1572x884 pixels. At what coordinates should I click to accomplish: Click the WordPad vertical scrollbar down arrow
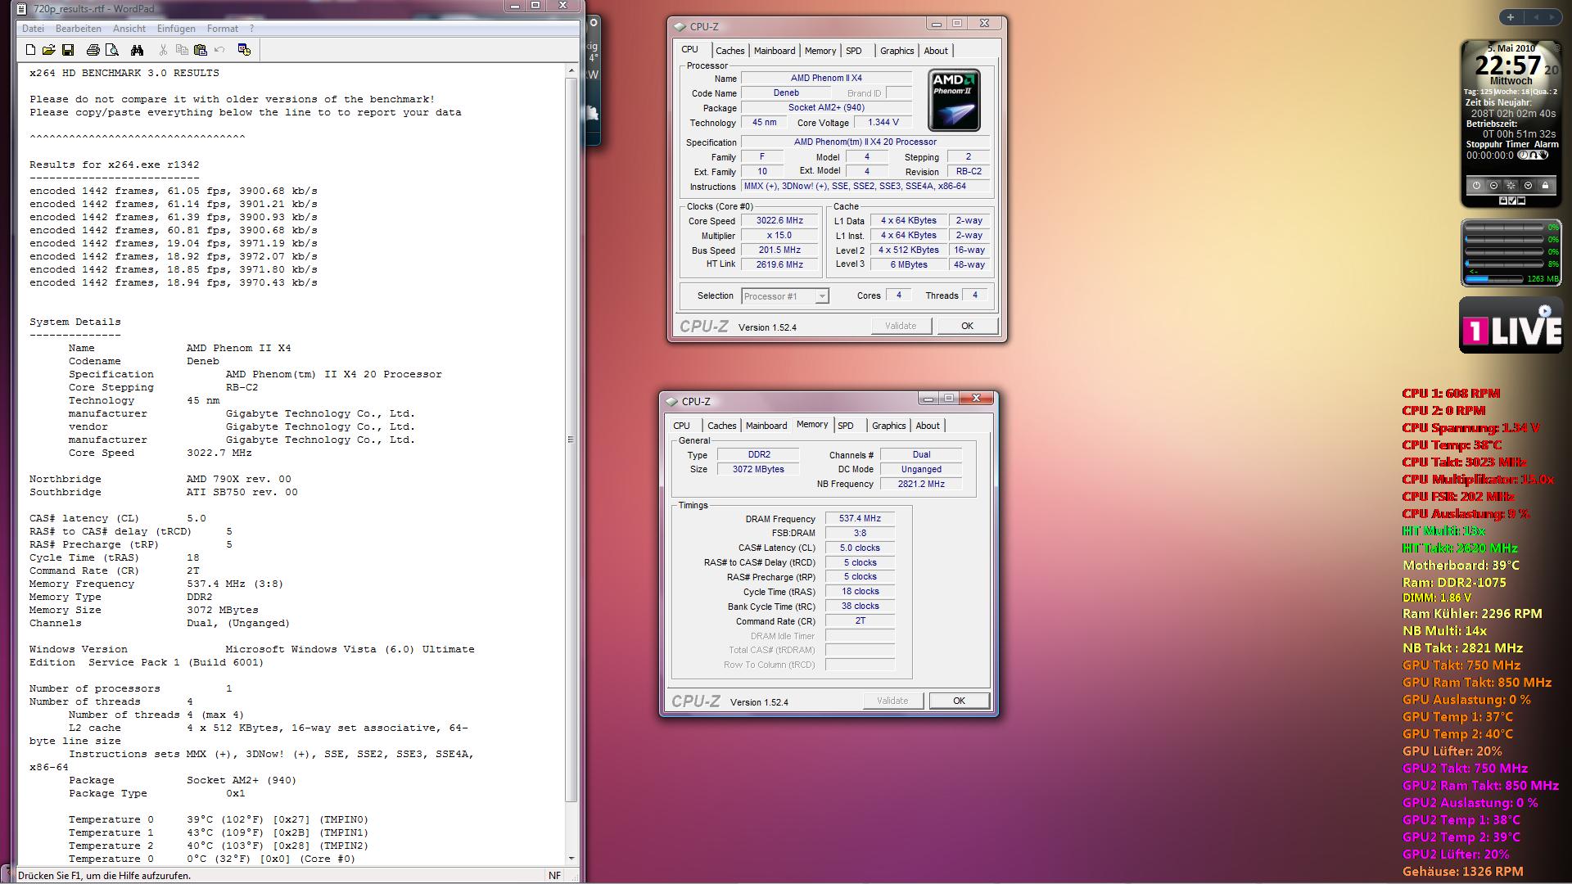click(x=571, y=858)
